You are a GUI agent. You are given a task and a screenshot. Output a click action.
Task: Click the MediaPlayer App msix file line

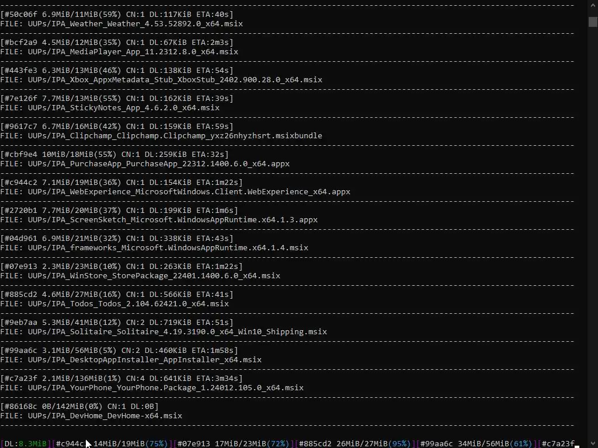[x=119, y=52]
